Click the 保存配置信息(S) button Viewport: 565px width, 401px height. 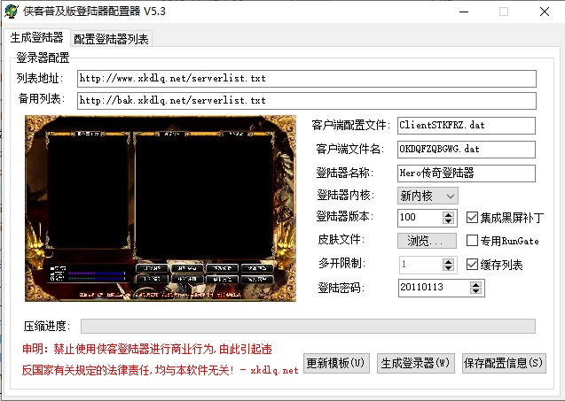(x=503, y=364)
